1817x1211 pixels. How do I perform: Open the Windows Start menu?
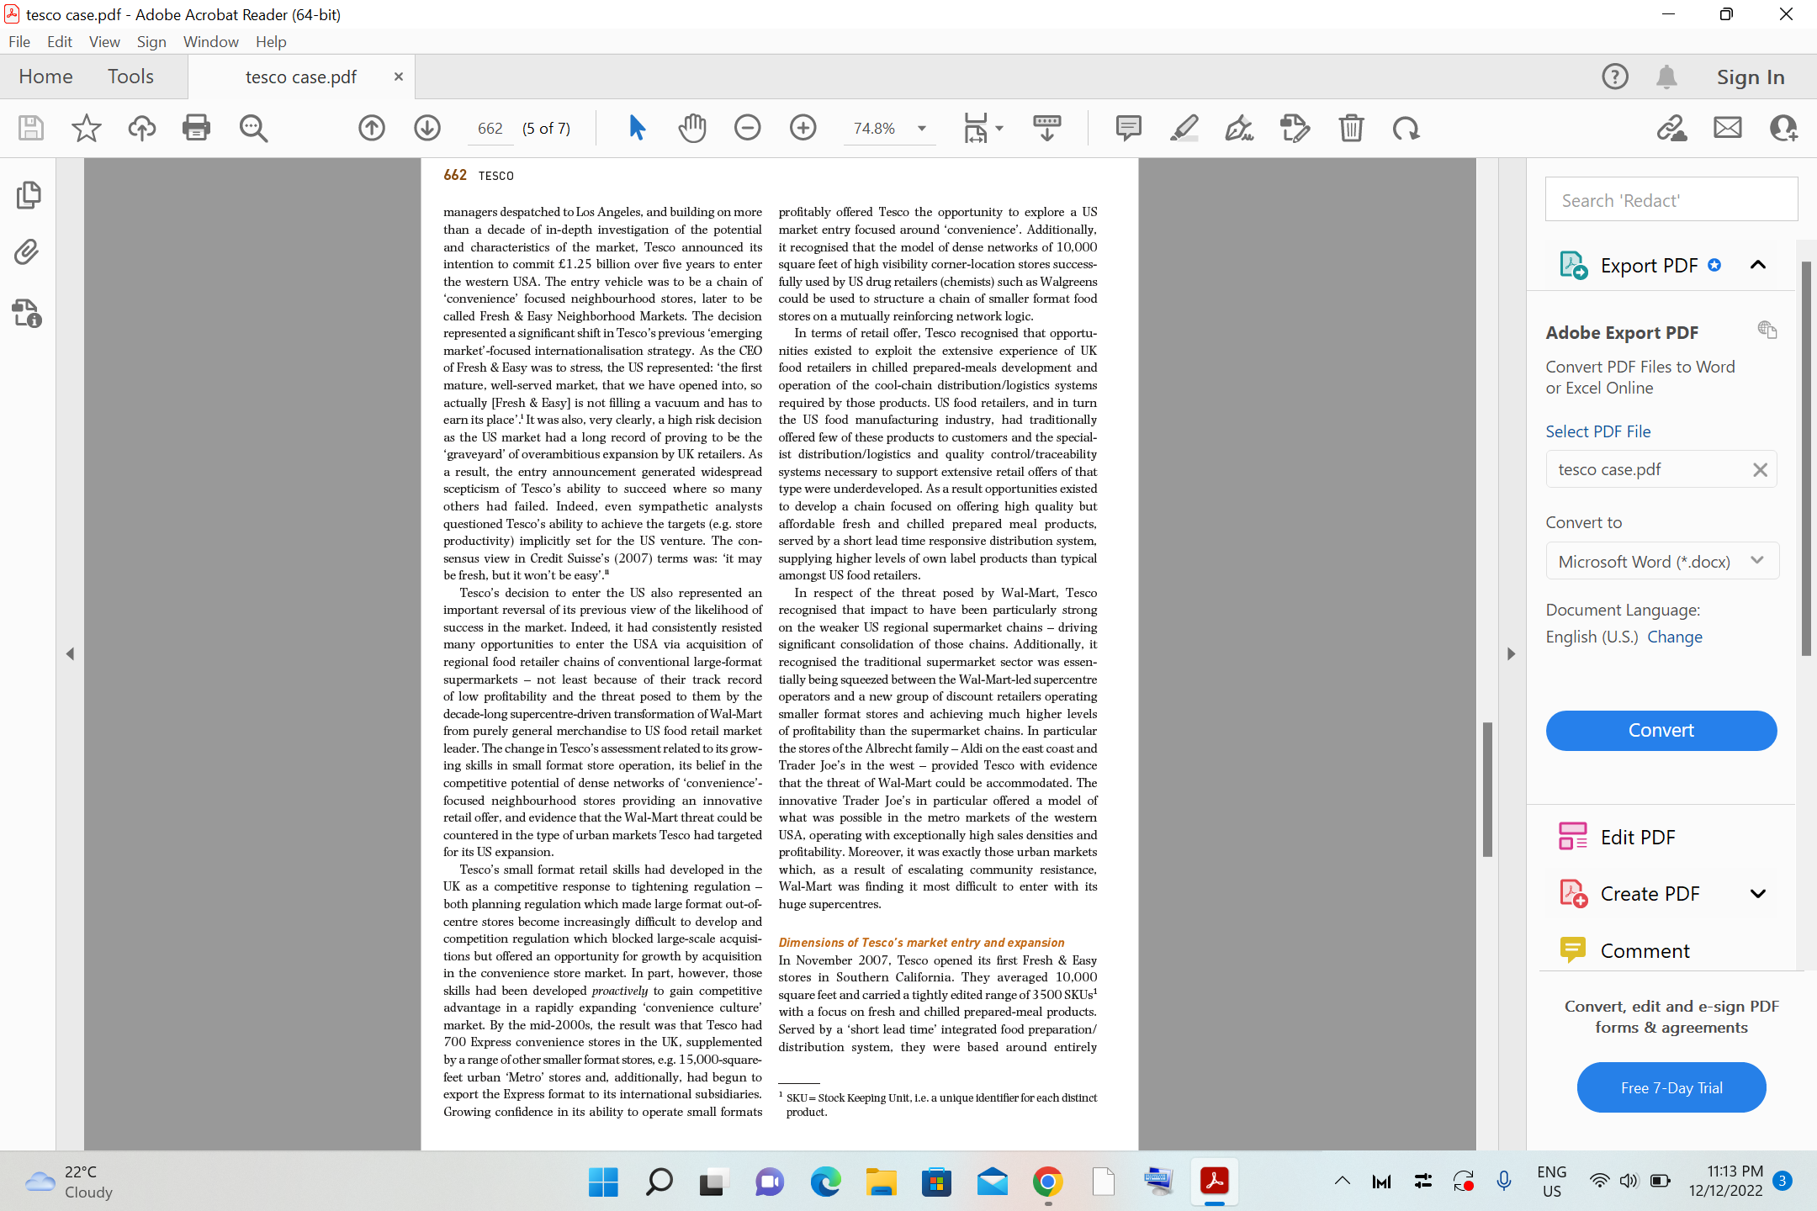(x=602, y=1182)
